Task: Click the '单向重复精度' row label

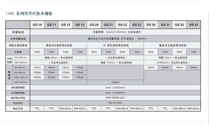Action: tap(18, 88)
